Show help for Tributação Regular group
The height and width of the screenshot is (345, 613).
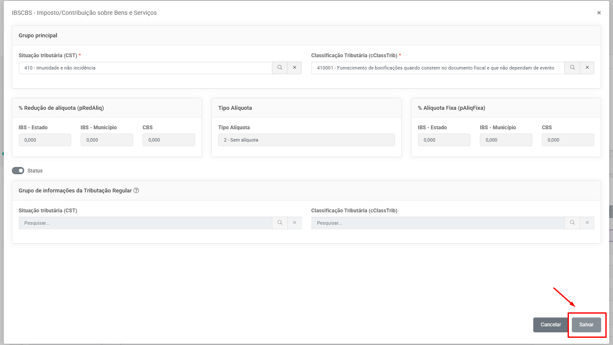pos(136,191)
